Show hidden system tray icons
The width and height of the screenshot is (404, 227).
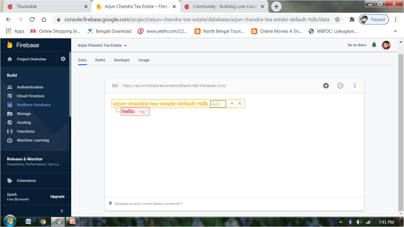[x=341, y=222]
